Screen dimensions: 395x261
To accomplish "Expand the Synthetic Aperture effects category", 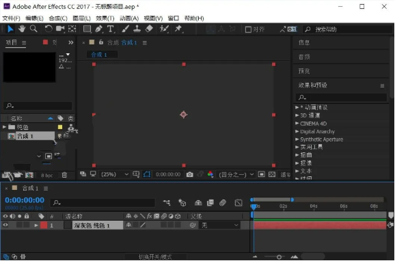I will tap(297, 139).
